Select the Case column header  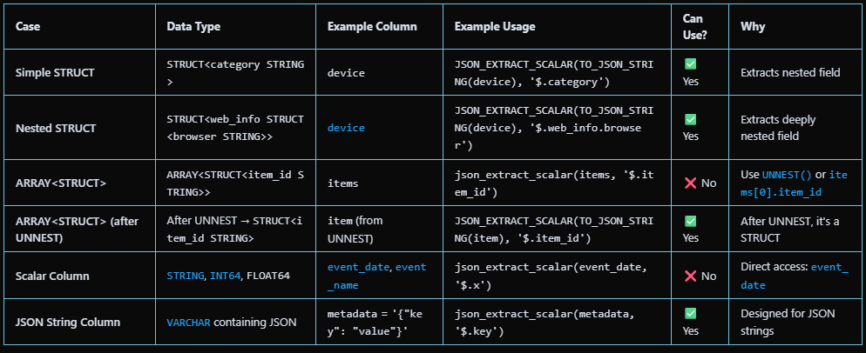pyautogui.click(x=28, y=27)
